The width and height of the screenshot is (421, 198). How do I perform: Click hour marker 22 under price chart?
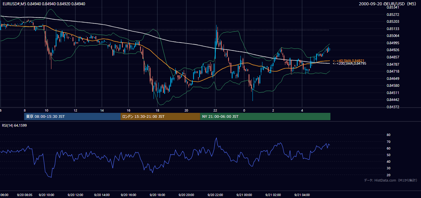click(215, 110)
